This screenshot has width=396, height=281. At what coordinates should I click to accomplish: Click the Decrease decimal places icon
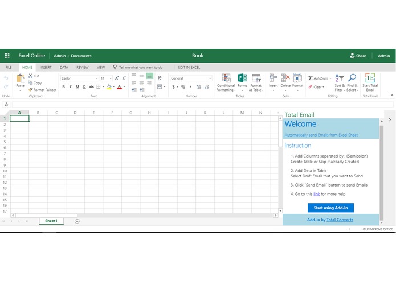point(207,86)
